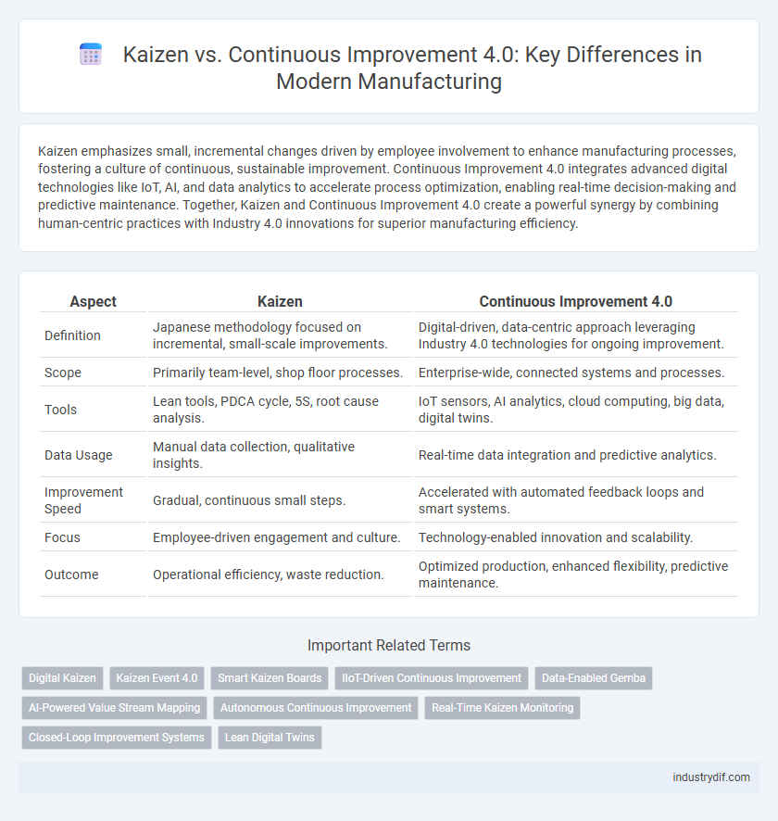Open the Data-Enabled Gemba tag
Image resolution: width=778 pixels, height=821 pixels.
tap(594, 677)
